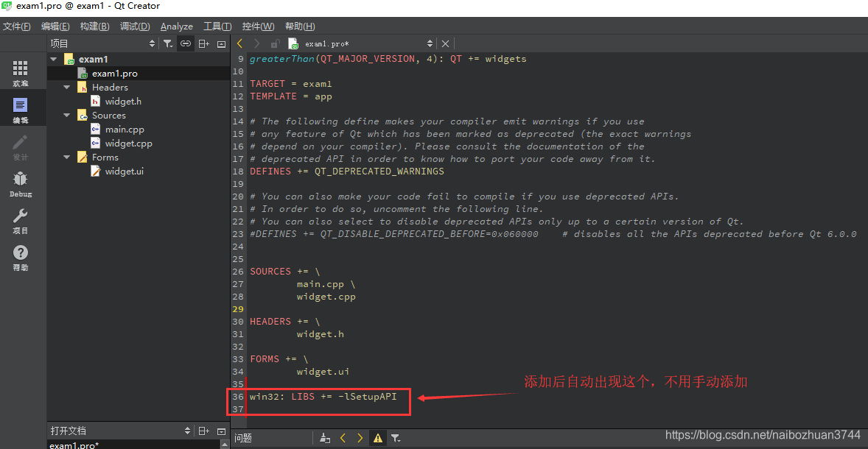Open the 构建 (Build) menu
868x449 pixels.
pyautogui.click(x=94, y=26)
